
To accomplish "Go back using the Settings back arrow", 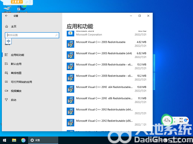I will point(6,16).
